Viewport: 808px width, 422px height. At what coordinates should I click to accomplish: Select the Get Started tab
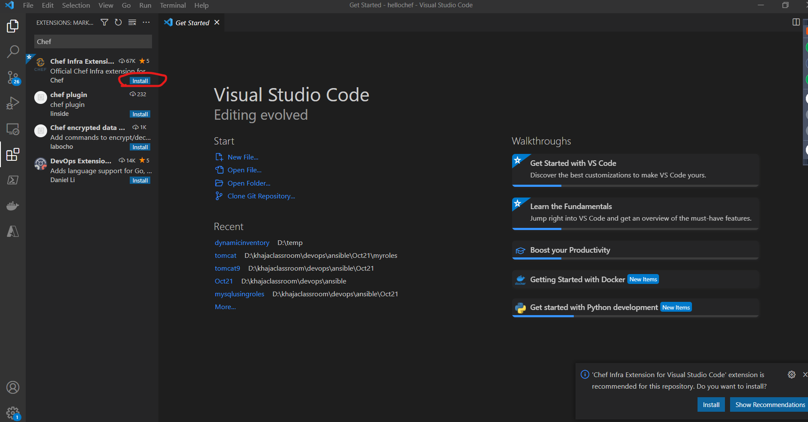[192, 23]
